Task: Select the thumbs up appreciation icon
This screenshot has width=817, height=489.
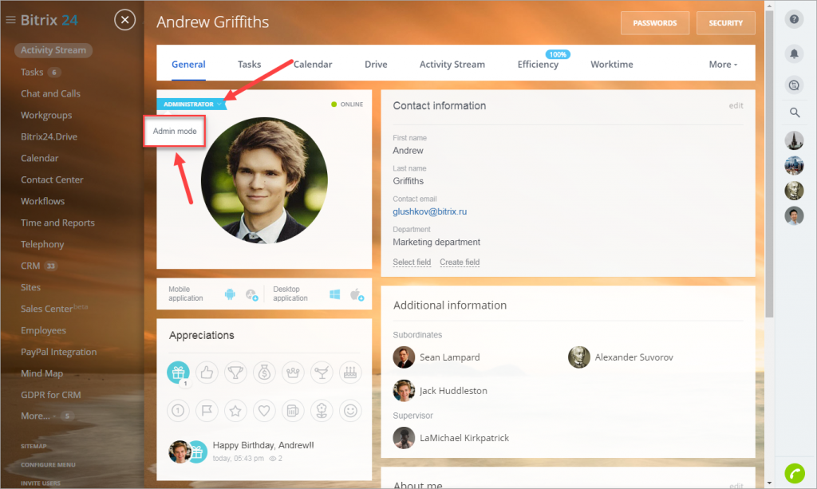Action: coord(207,373)
